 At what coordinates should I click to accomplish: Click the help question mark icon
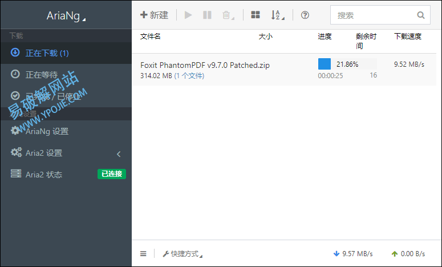[x=305, y=15]
